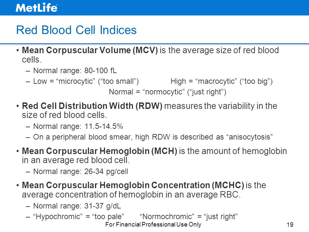The height and width of the screenshot is (232, 309).
Task: Select the Hypochromic = too pale text
Action: coord(79,217)
